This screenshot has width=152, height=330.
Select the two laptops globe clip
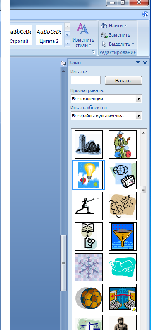(123, 298)
